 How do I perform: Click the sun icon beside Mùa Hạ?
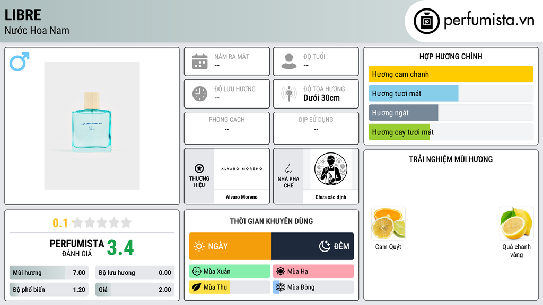coord(281,272)
